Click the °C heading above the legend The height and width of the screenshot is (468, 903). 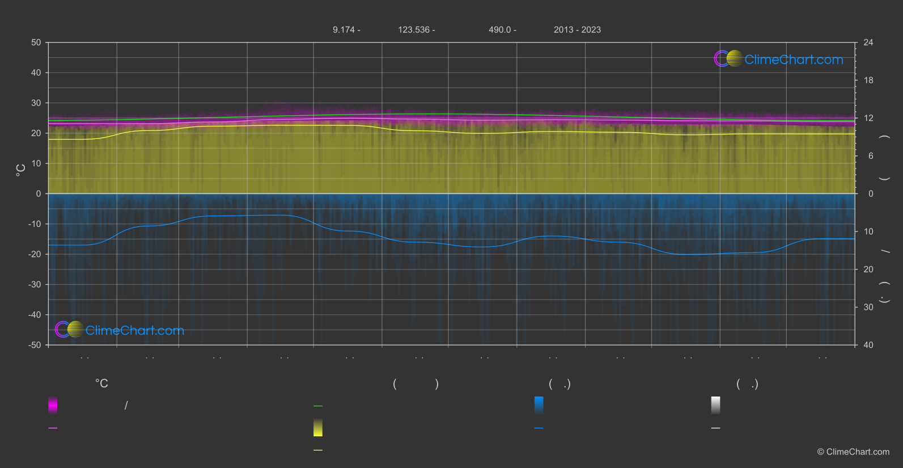101,384
